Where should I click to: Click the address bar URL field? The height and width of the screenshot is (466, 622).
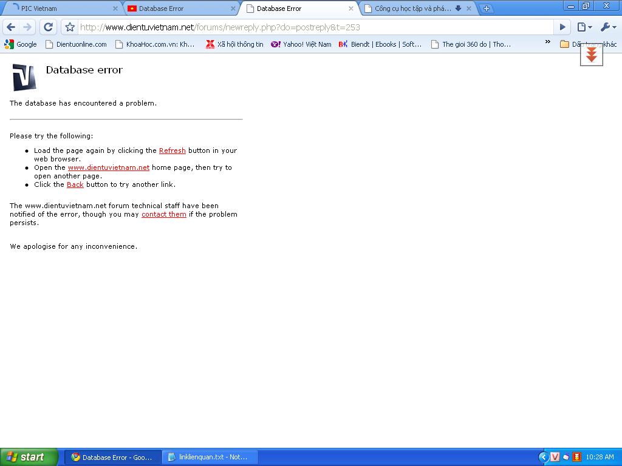pyautogui.click(x=315, y=27)
